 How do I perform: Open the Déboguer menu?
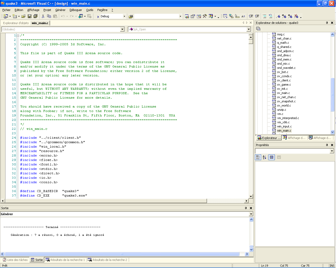(x=76, y=10)
